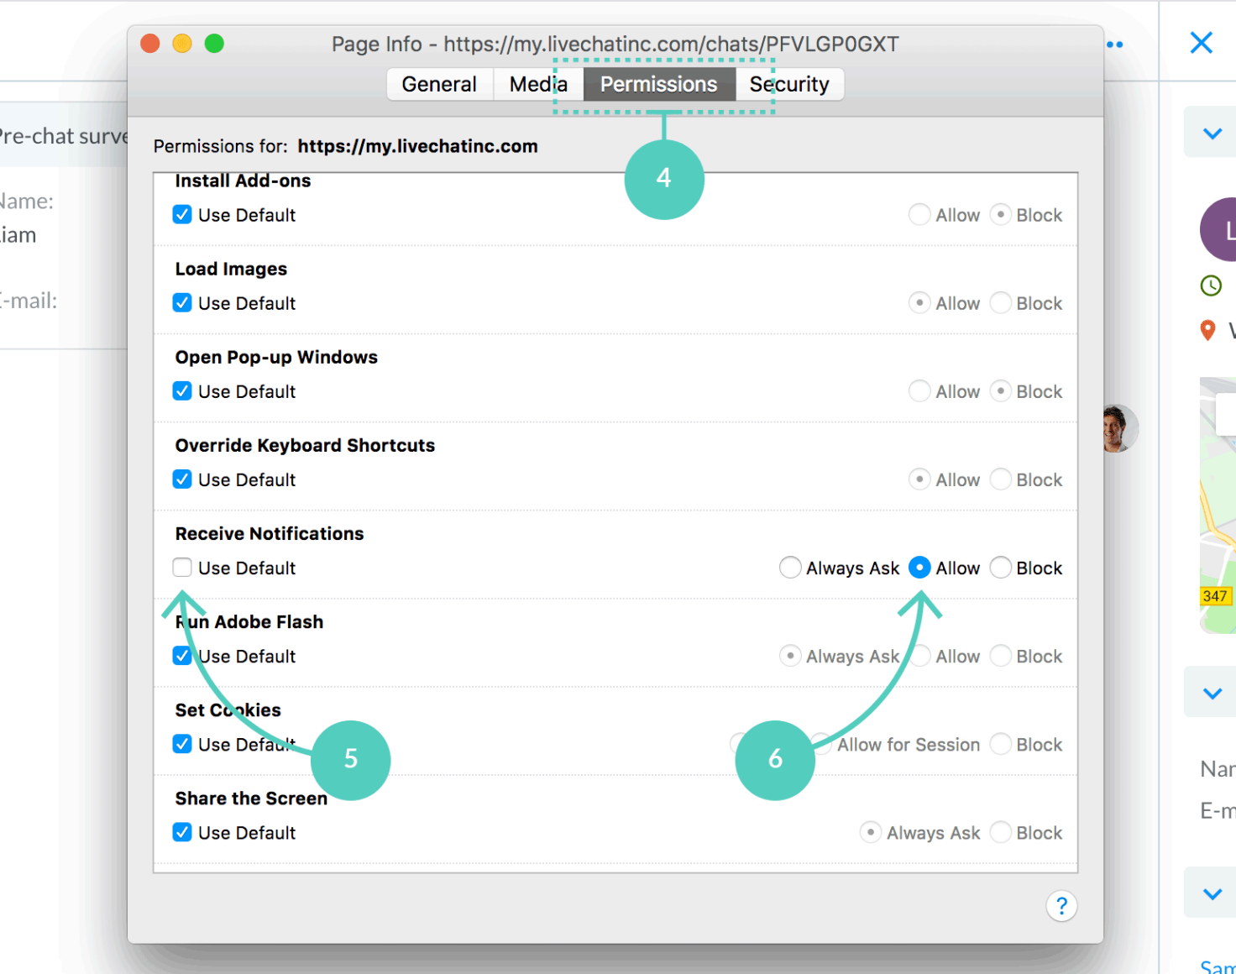This screenshot has height=974, width=1236.
Task: Click the Permissions for https://my.livechatinc.com text
Action: (x=345, y=146)
